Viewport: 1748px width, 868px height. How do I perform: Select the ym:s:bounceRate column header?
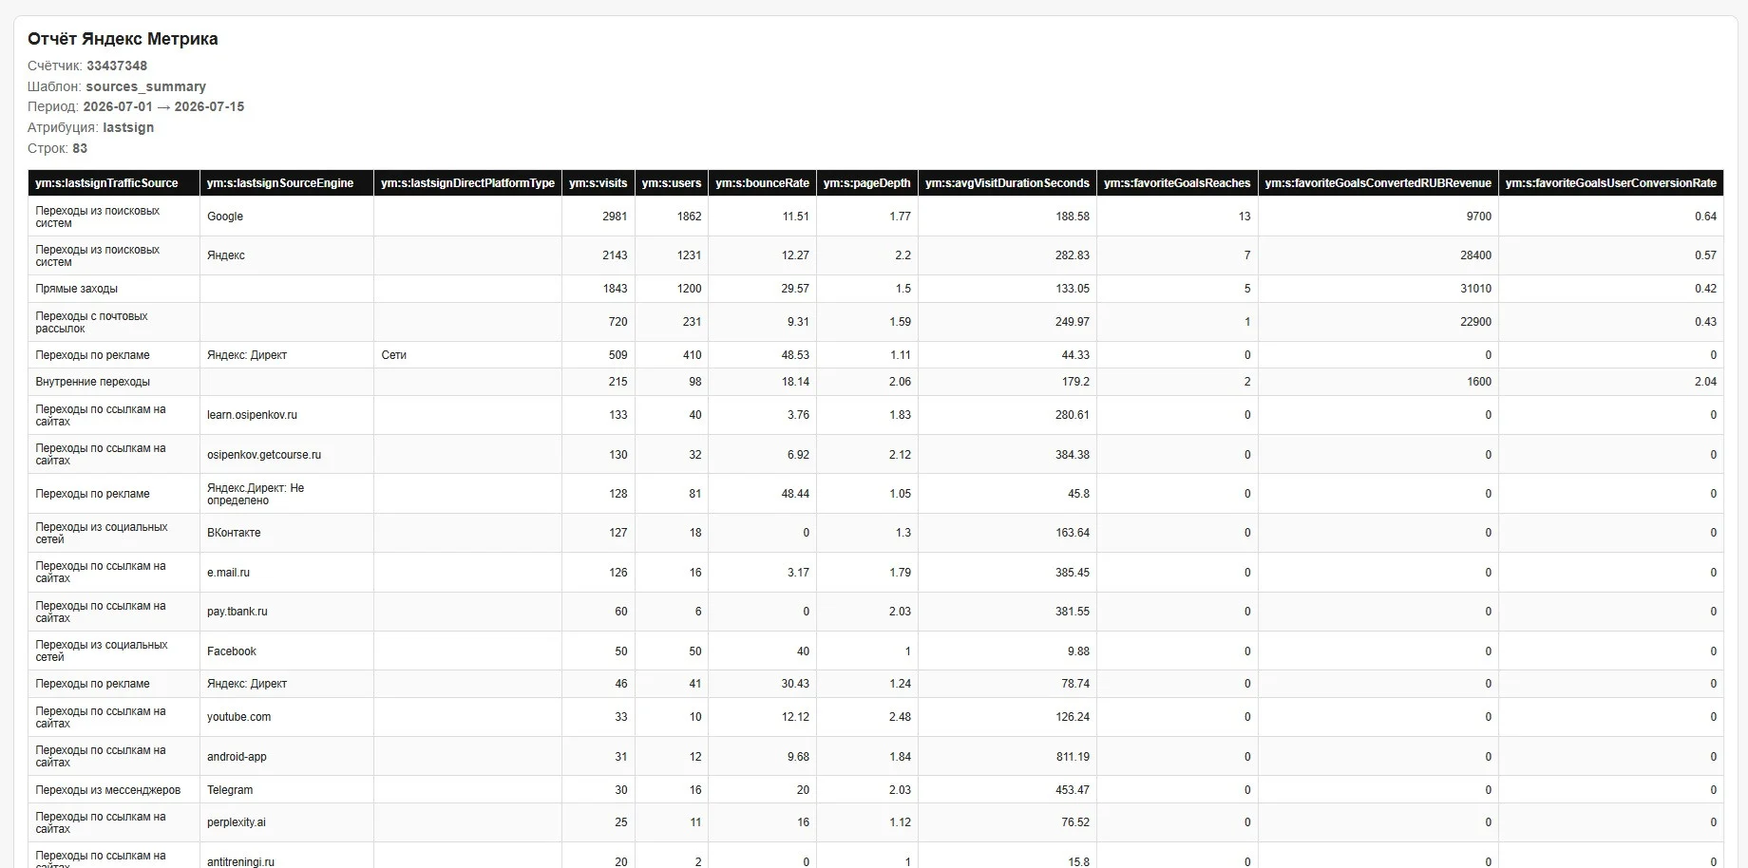coord(762,183)
